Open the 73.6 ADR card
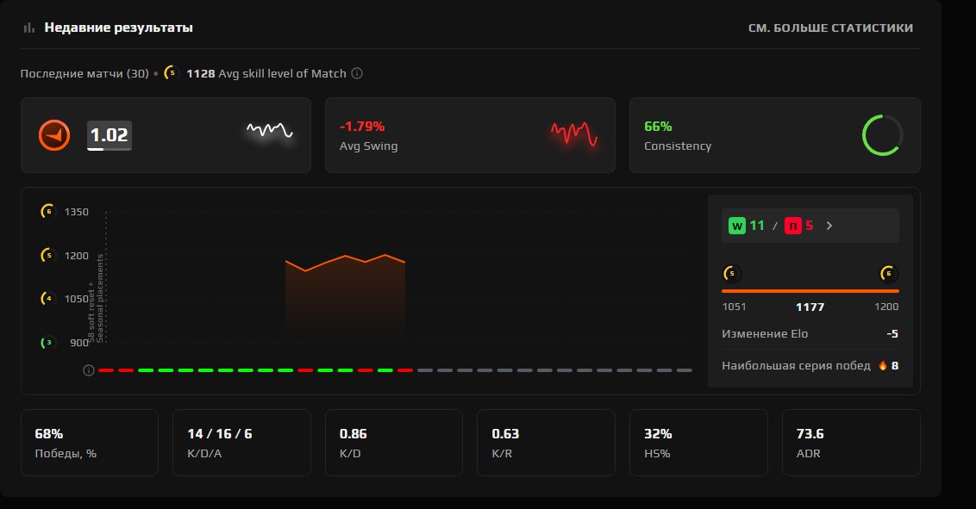Image resolution: width=976 pixels, height=509 pixels. pos(851,443)
